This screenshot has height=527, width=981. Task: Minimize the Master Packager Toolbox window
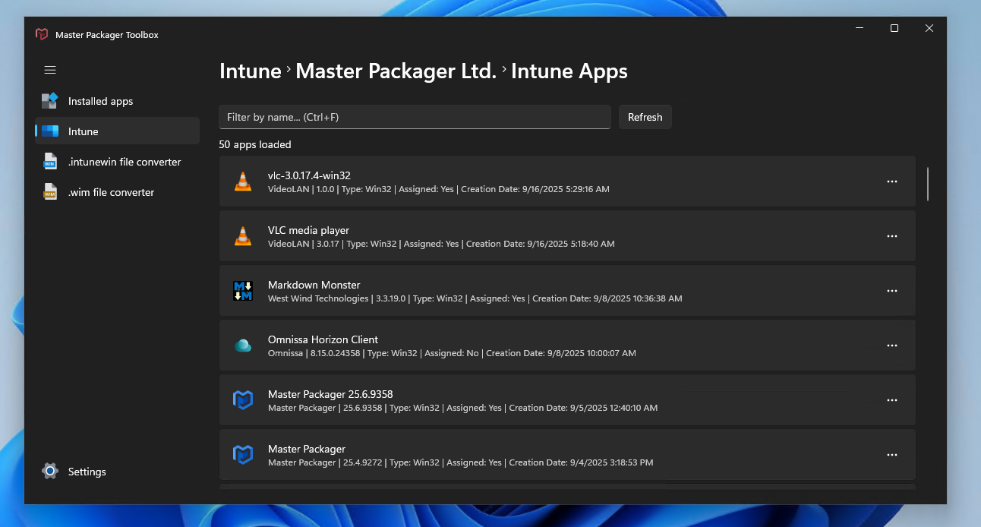pos(860,28)
